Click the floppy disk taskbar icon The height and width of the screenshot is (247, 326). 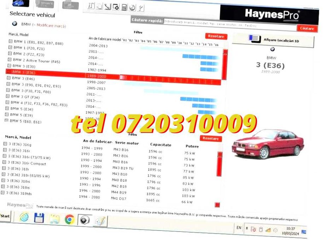tap(39, 218)
